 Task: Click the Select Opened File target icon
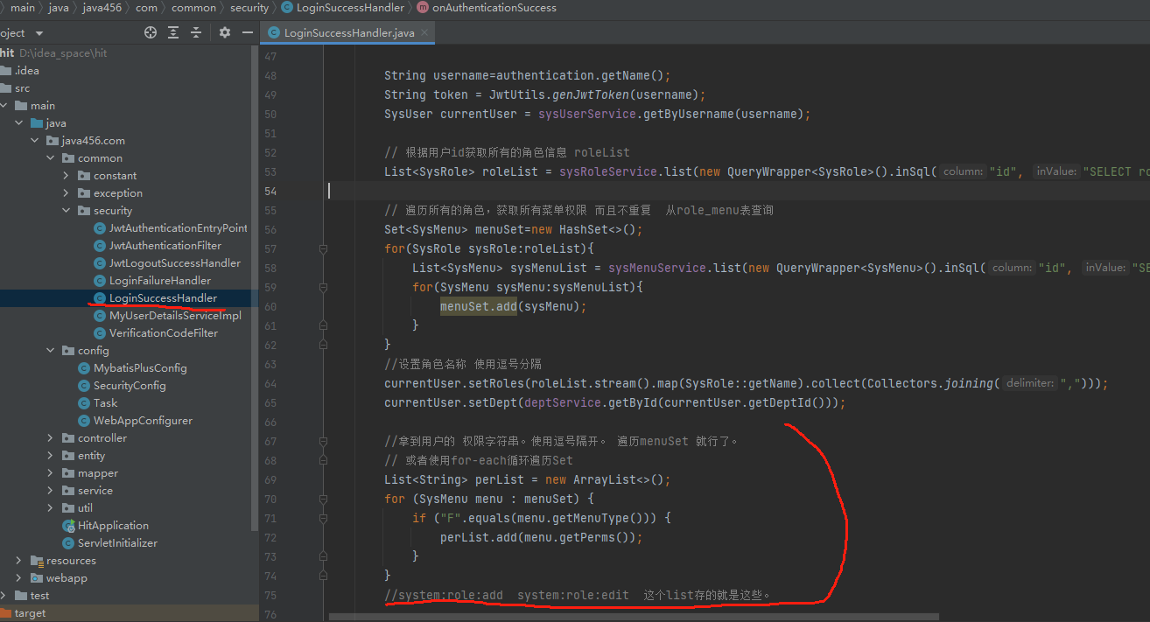click(x=151, y=32)
